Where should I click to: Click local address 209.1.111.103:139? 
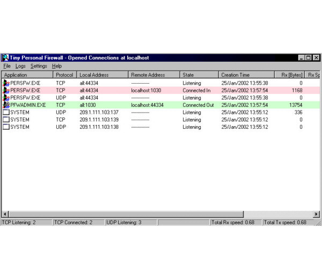click(x=99, y=120)
